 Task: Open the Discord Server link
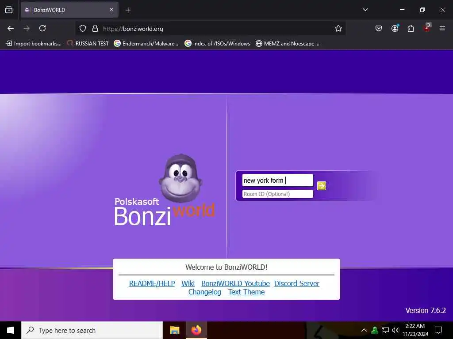[297, 284]
